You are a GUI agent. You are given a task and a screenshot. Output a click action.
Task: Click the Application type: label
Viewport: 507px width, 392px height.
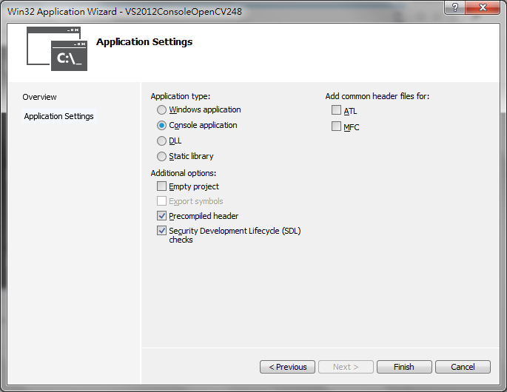pyautogui.click(x=181, y=96)
